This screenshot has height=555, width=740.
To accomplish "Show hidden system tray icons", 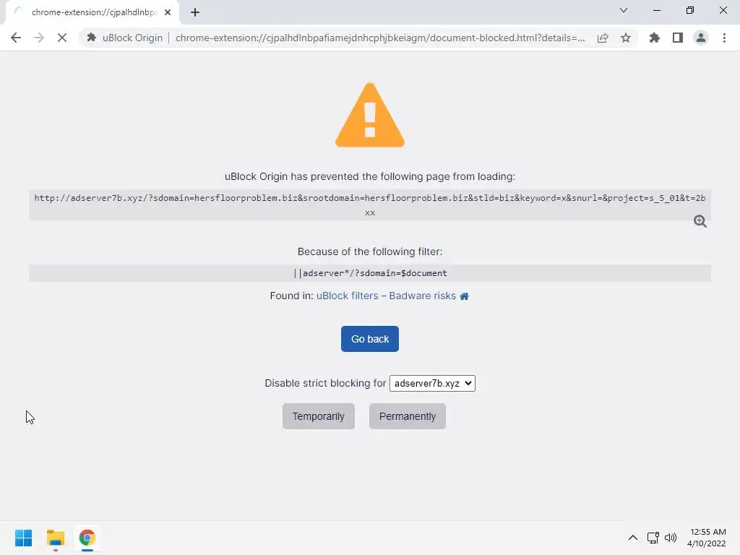I will click(x=633, y=538).
